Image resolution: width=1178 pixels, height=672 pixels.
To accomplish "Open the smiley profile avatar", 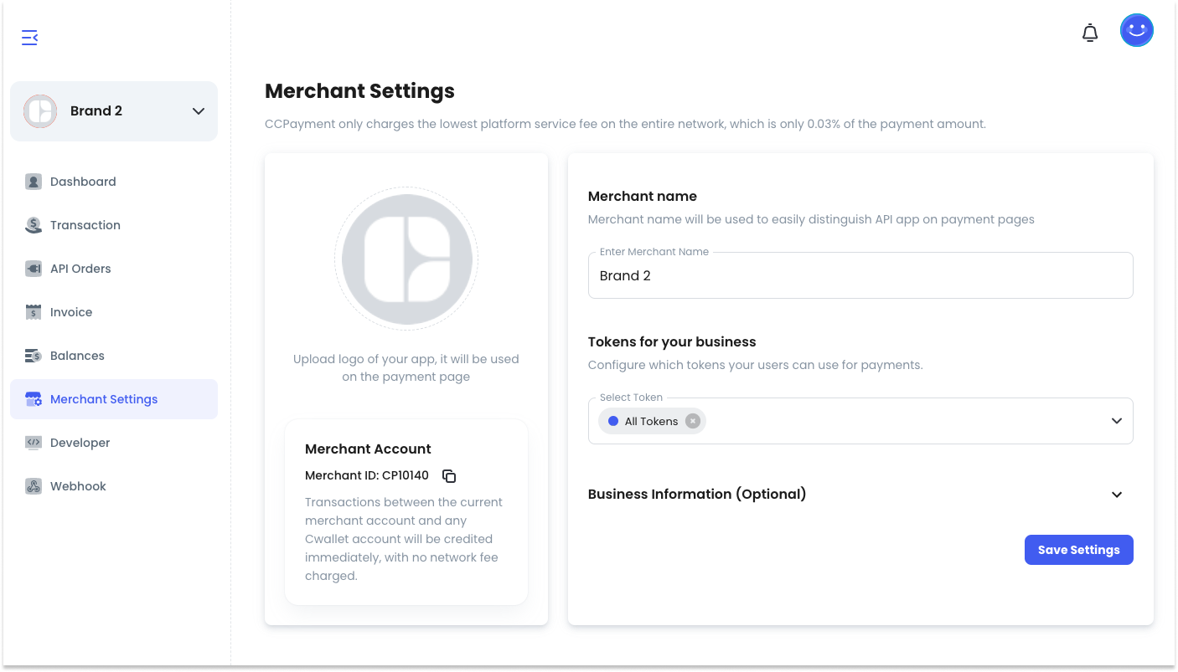I will click(1136, 31).
